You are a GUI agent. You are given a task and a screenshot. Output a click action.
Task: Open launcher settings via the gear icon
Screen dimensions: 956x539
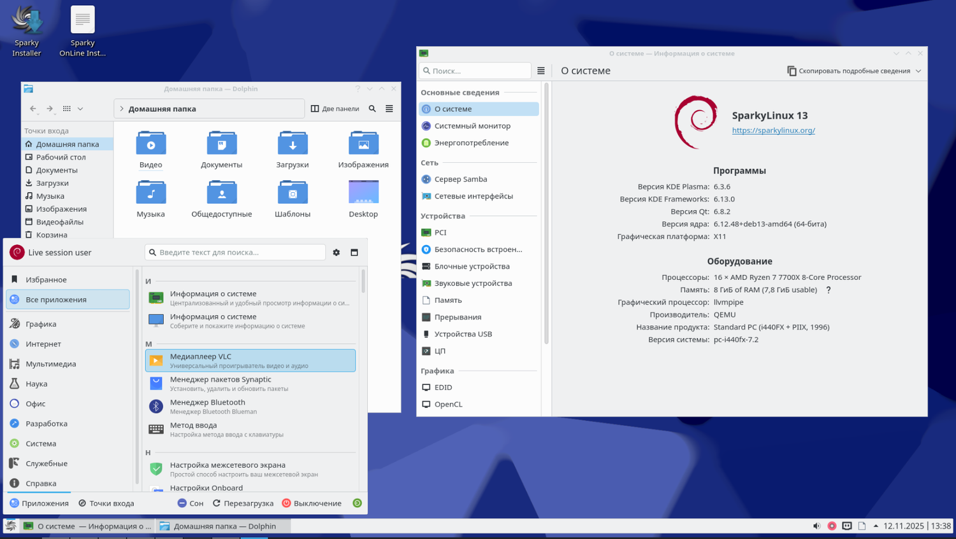click(x=337, y=253)
